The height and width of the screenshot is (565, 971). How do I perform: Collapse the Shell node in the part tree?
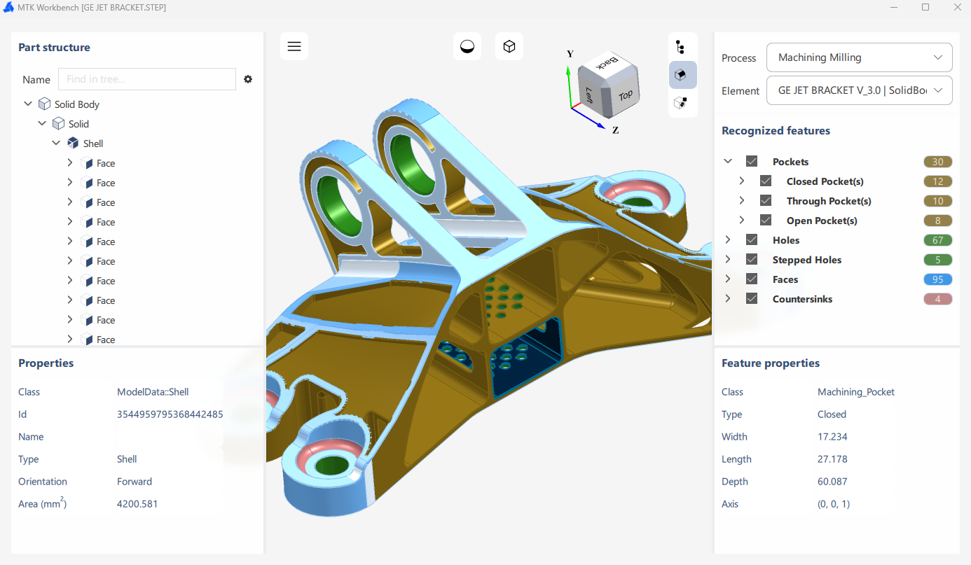point(56,143)
